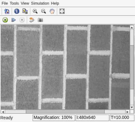Image resolution: width=135 pixels, height=122 pixels.
Task: Click the Pixel Region tool icon
Action: 25,11
